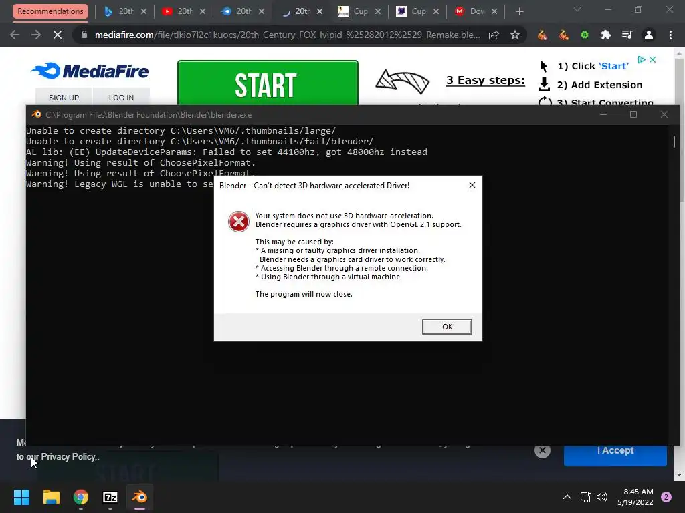Click OK in the Blender error dialog
Screen dimensions: 685x513
(447, 327)
